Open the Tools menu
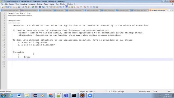The image size is (174, 98). pos(46,4)
